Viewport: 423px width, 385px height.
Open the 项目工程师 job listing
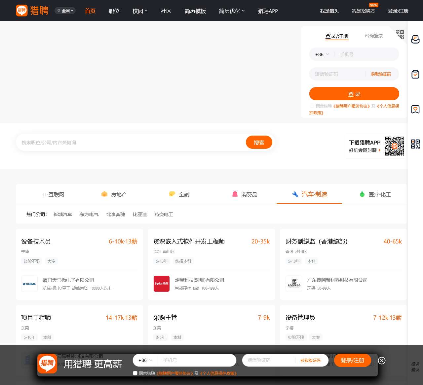36,318
